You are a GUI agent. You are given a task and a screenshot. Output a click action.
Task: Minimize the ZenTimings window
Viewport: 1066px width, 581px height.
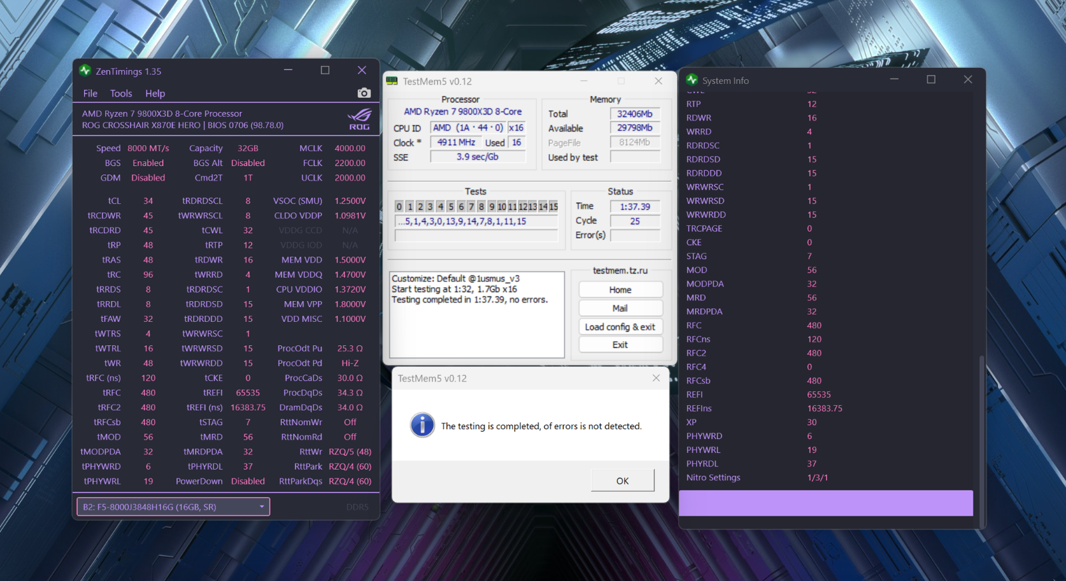pos(288,70)
